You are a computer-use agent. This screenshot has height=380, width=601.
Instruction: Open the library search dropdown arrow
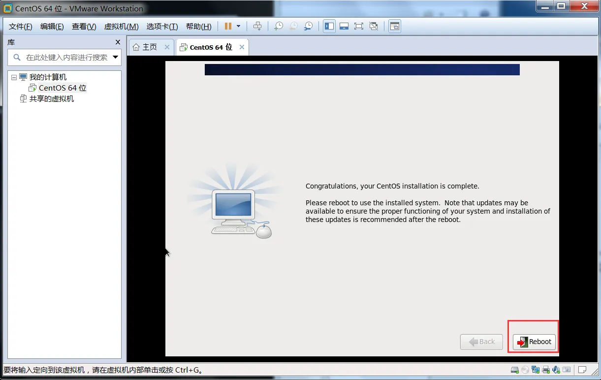coord(116,57)
